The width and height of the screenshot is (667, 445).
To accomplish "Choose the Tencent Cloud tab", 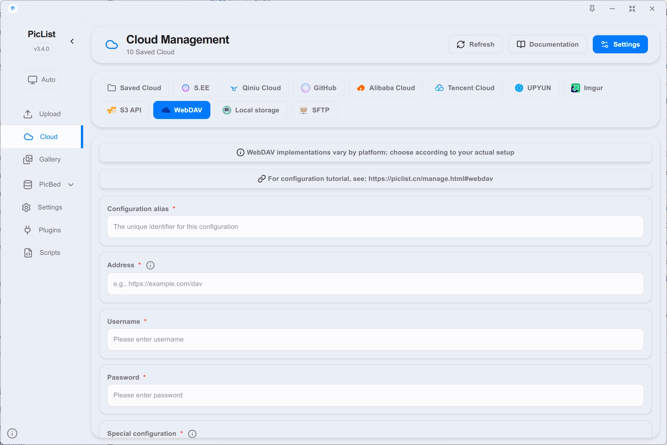I will (465, 88).
